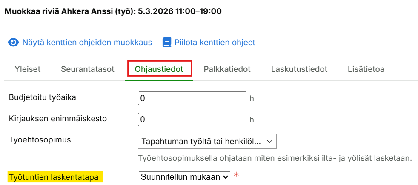Click the highlighted Työtuntien laskentatapa label

tap(56, 176)
